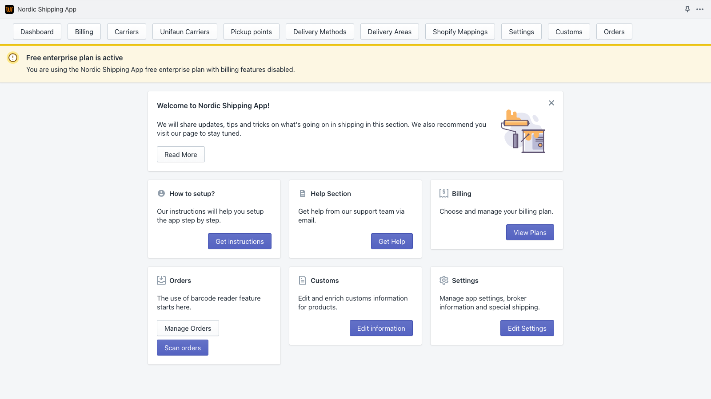This screenshot has width=711, height=399.
Task: Switch to the Unifaun Carriers tab
Action: (184, 31)
